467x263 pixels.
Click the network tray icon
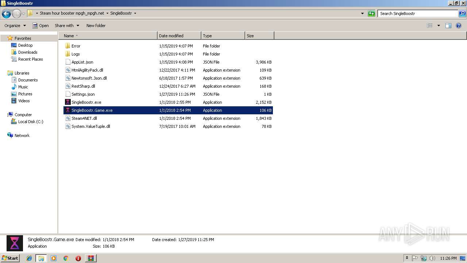coord(424,258)
